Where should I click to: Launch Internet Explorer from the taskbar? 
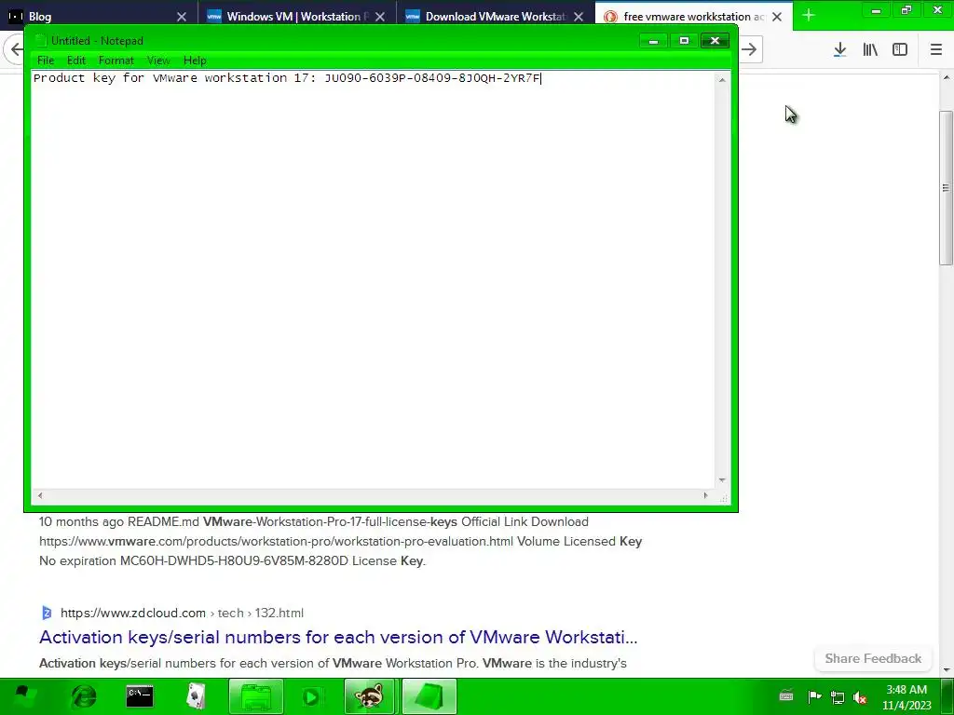pyautogui.click(x=83, y=696)
